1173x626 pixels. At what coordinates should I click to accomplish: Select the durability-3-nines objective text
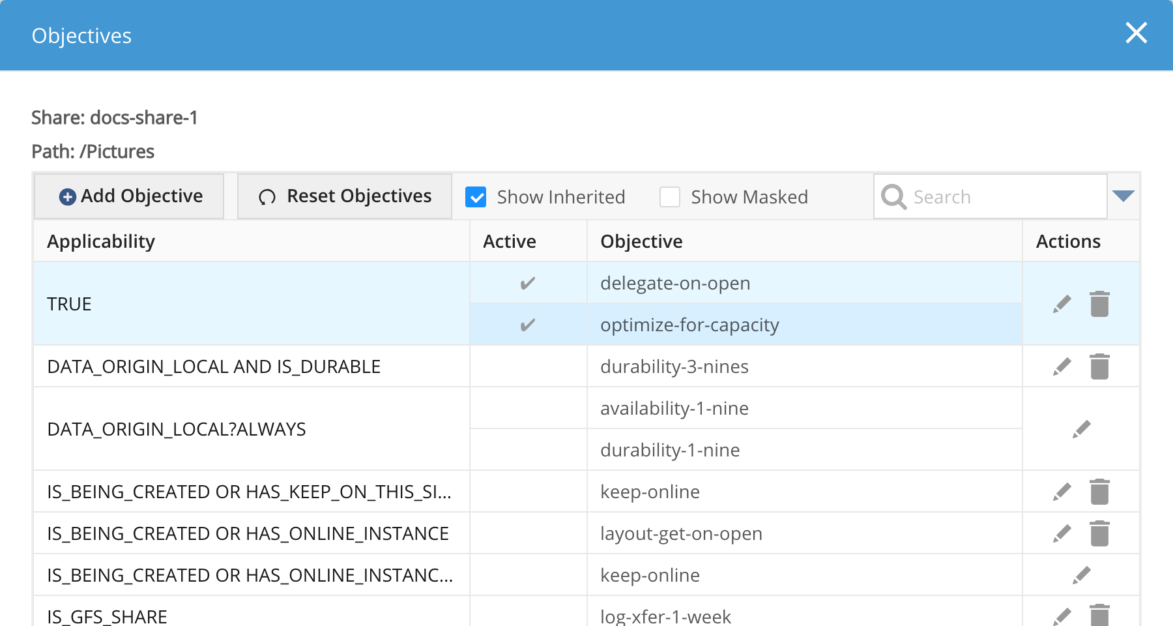[x=674, y=366]
